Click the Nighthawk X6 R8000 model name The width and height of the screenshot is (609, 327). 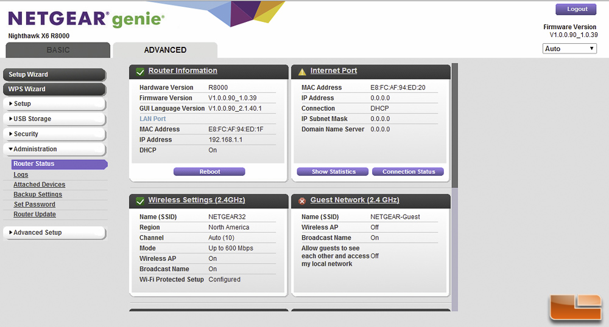point(39,36)
